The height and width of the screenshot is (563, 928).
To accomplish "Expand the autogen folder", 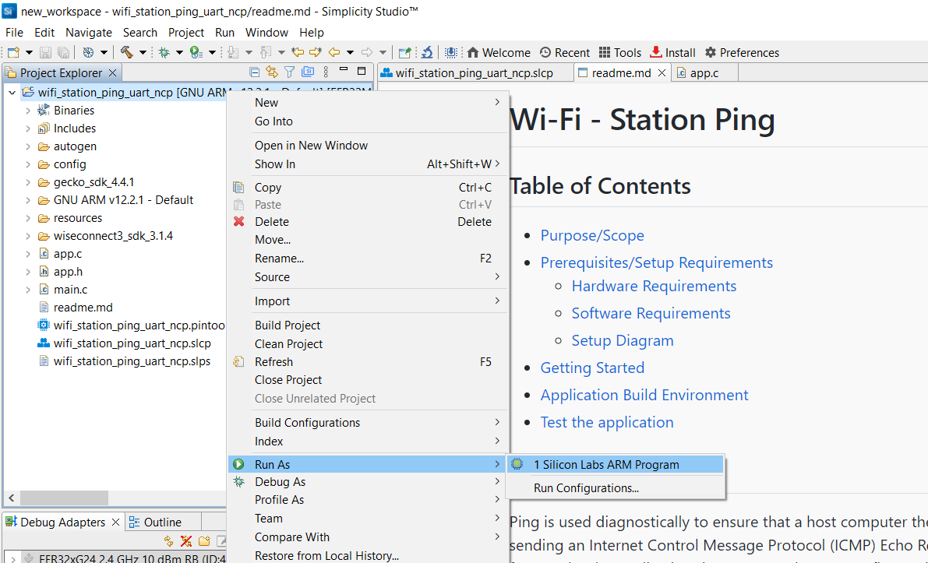I will click(x=28, y=146).
